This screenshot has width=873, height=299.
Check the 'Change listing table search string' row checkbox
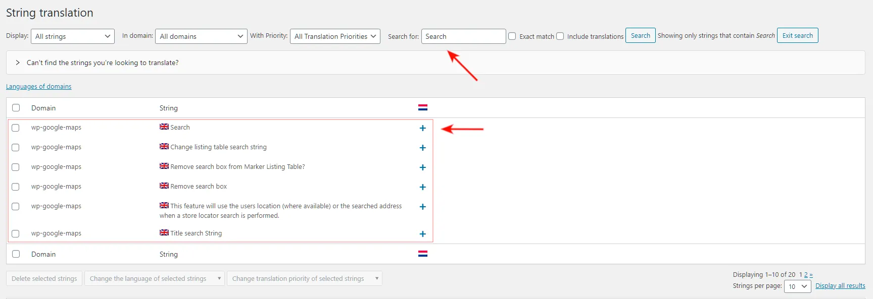click(16, 148)
